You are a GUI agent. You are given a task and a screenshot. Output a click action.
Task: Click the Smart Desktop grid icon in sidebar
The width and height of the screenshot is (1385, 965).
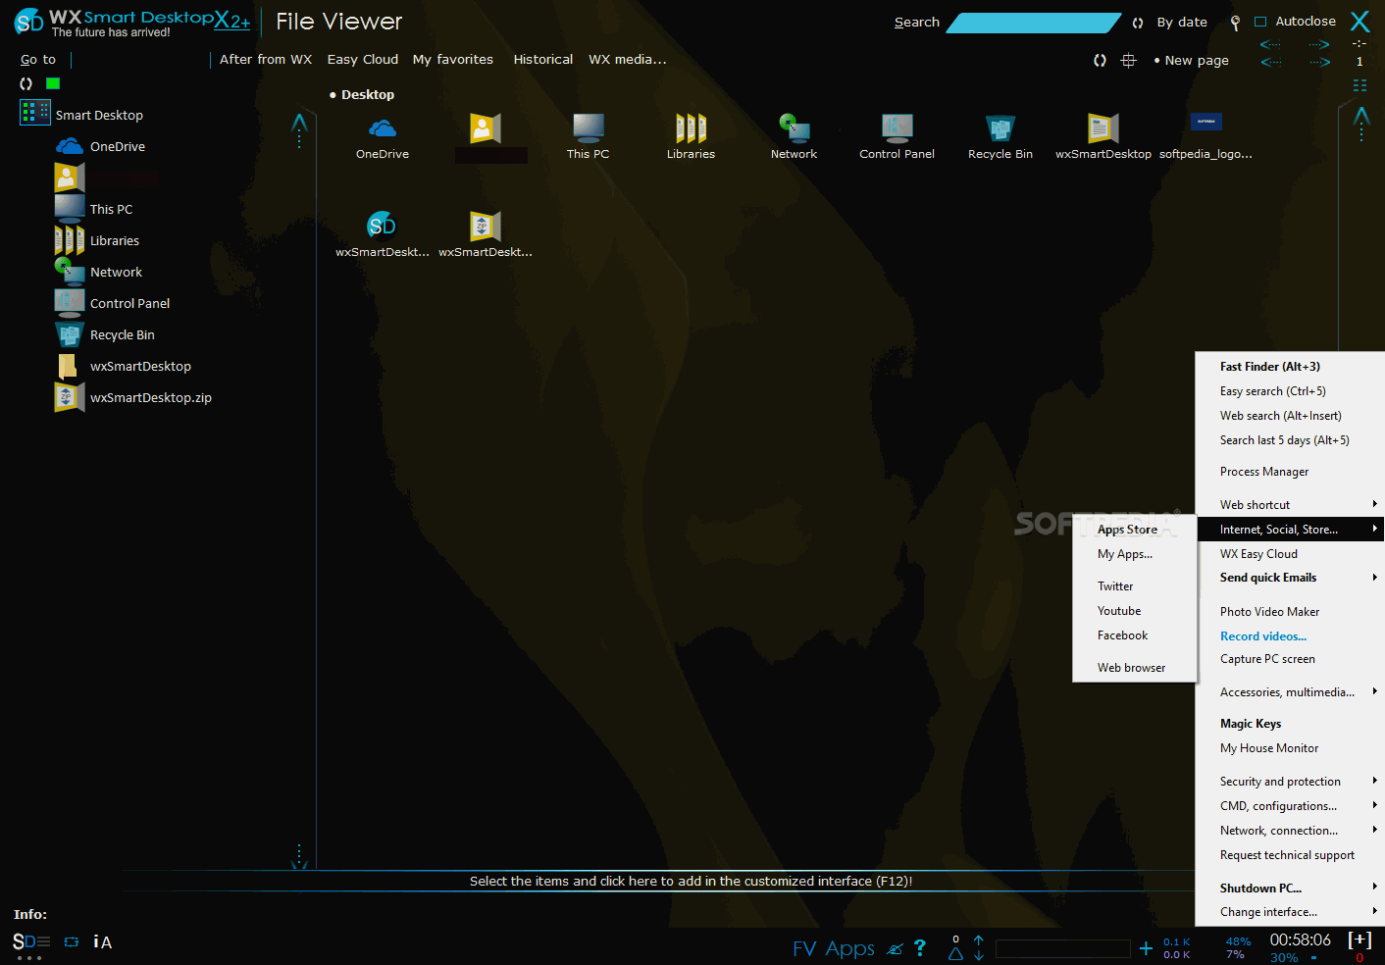coord(35,113)
